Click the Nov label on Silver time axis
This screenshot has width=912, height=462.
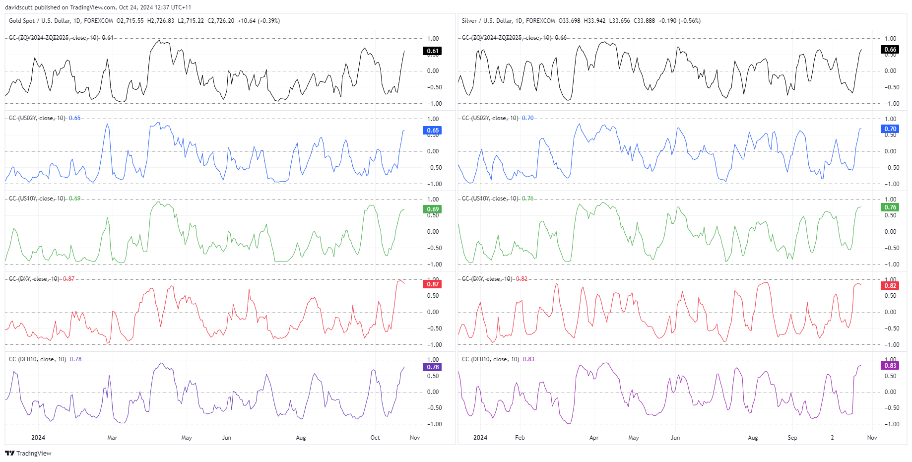[x=872, y=438]
